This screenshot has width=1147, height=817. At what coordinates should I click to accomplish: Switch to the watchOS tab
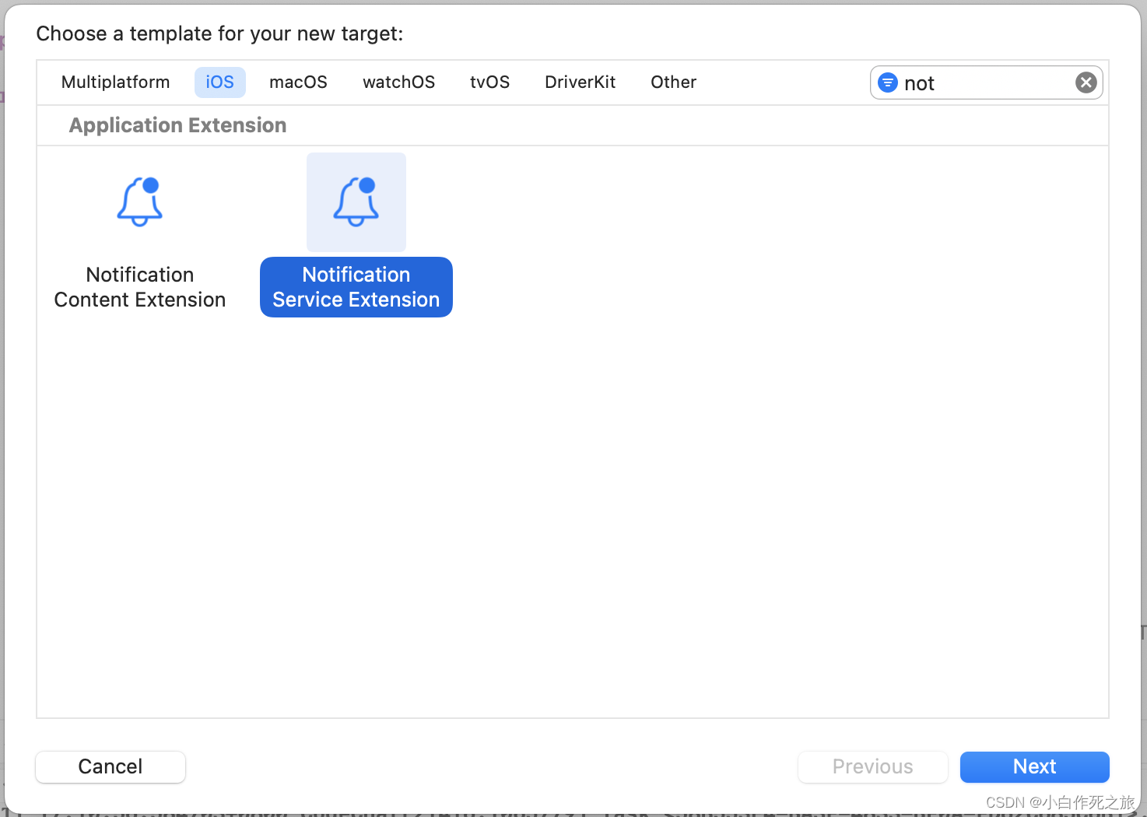pos(399,82)
